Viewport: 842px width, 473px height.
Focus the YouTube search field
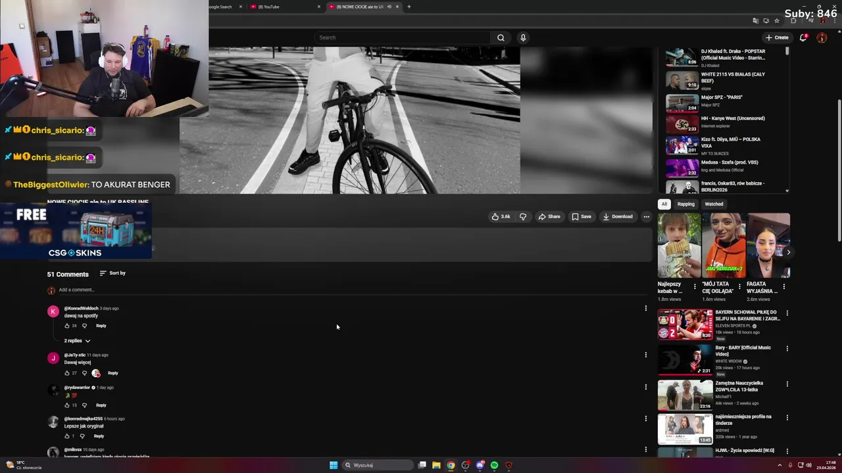(x=403, y=37)
